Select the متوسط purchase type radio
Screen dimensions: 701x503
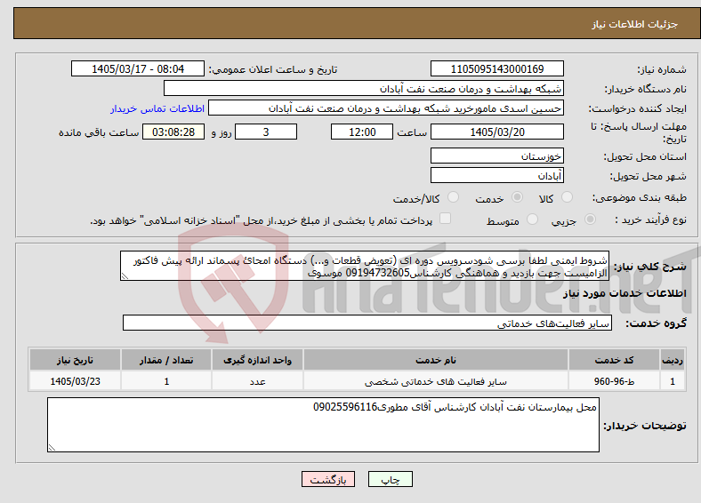coord(532,219)
